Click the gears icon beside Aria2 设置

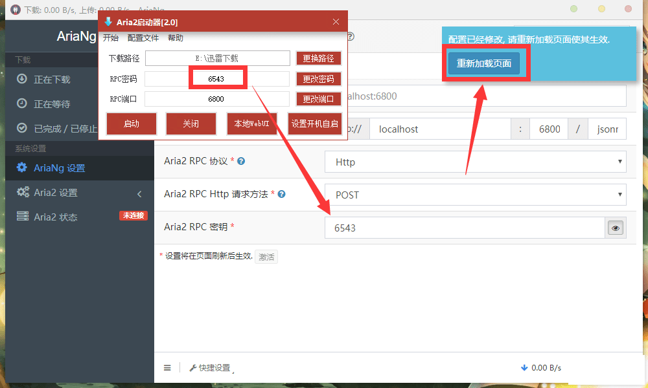(x=23, y=191)
